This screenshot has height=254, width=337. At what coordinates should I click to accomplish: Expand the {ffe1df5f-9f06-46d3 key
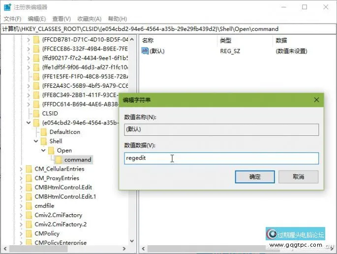pyautogui.click(x=29, y=67)
